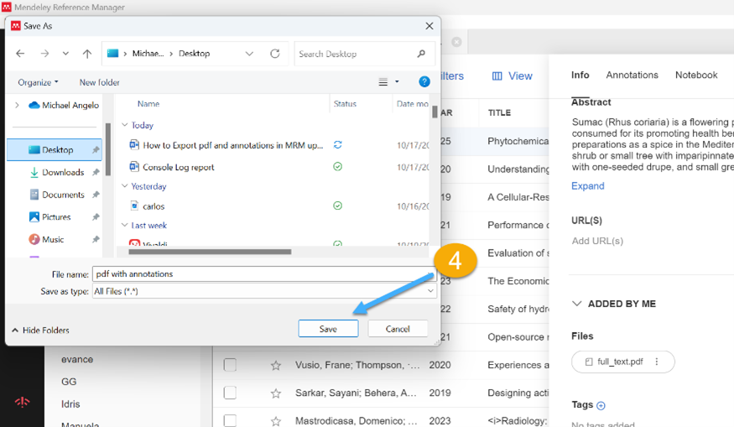Click the horizontal scrollbar in file list
The height and width of the screenshot is (427, 734).
coord(210,252)
